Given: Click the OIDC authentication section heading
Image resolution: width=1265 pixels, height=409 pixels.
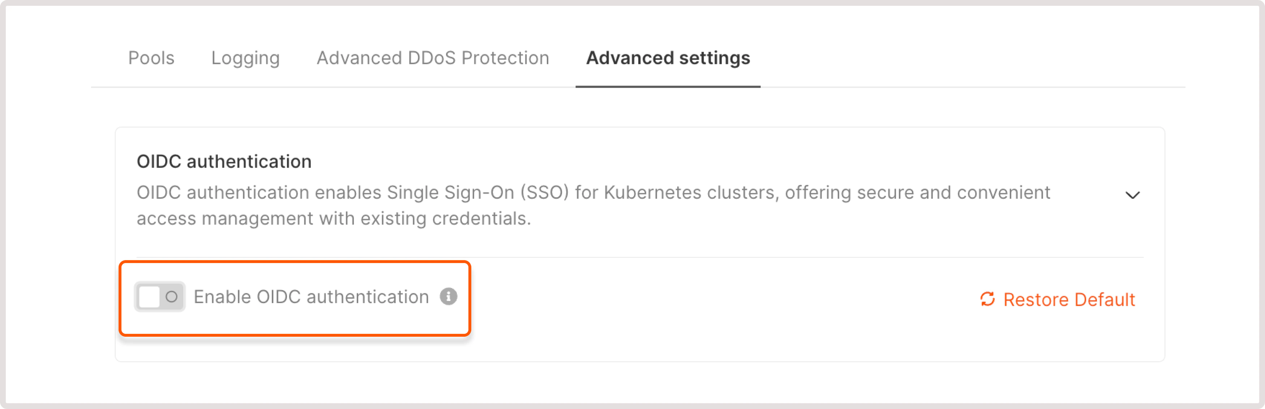Looking at the screenshot, I should click(224, 160).
